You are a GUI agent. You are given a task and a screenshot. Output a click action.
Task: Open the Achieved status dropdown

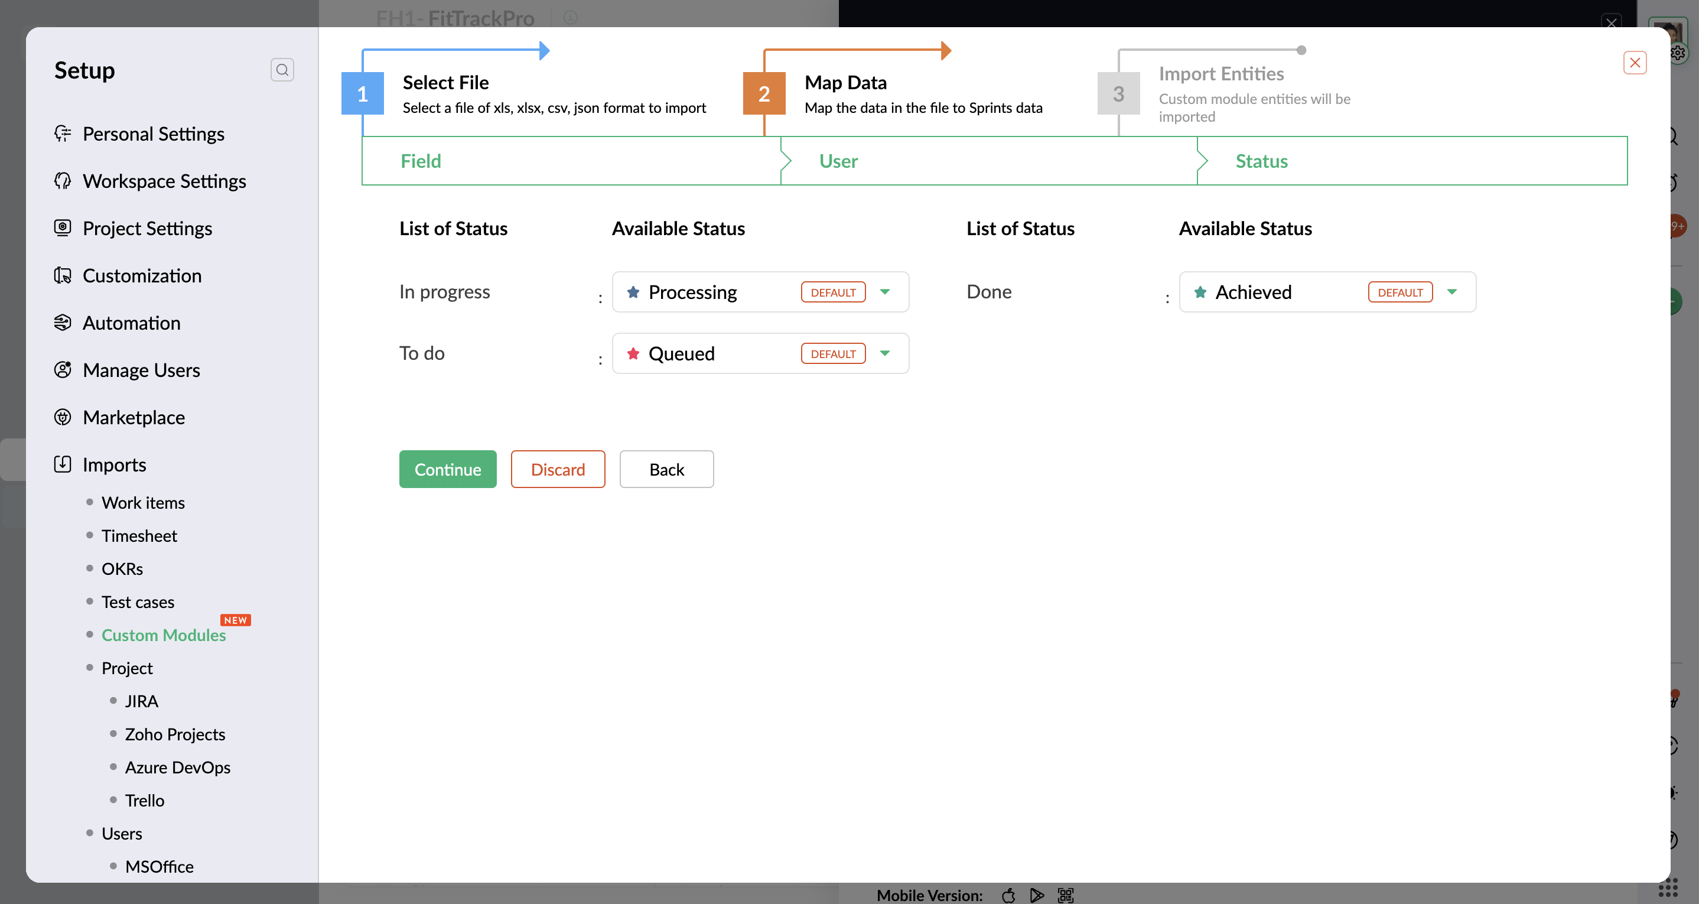coord(1451,292)
